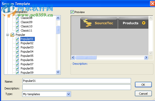This screenshot has height=101, width=155.
Task: Select the Popular02 template
Action: 27,43
